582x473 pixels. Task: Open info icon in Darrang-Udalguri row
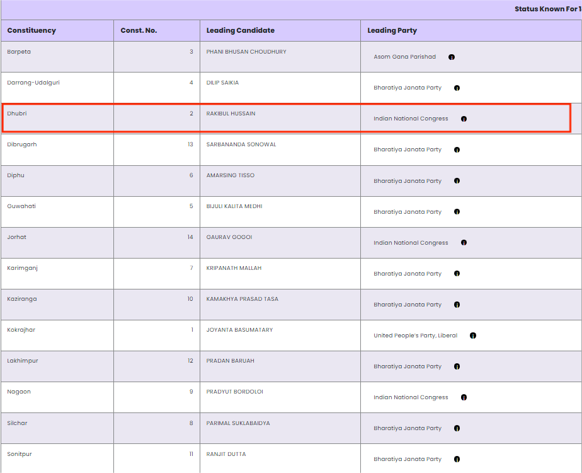pyautogui.click(x=457, y=88)
